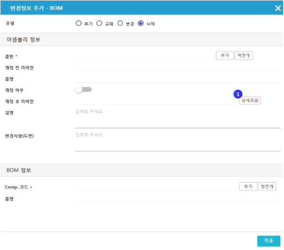
Task: Click the 개정 여부 label
Action: [x=14, y=90]
